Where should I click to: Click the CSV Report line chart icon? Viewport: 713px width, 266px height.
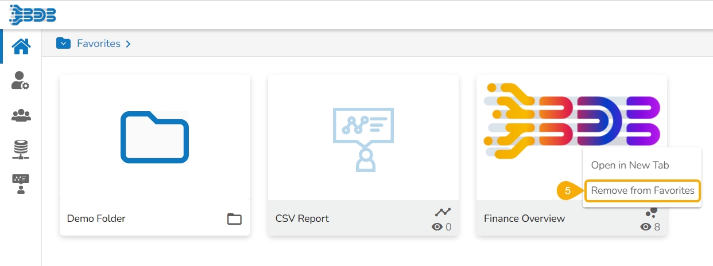point(443,212)
